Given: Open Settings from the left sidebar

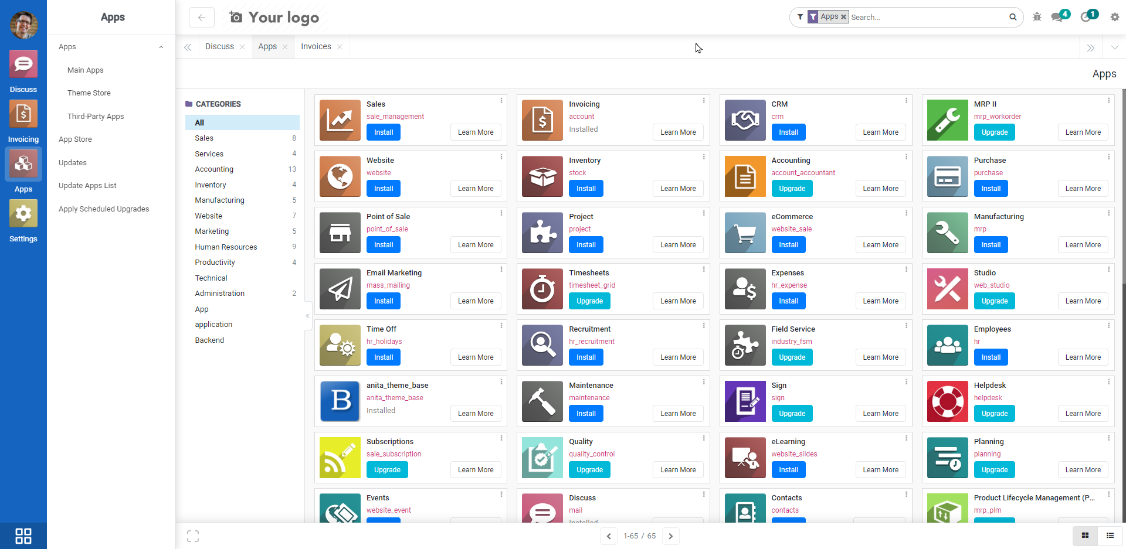Looking at the screenshot, I should 23,221.
